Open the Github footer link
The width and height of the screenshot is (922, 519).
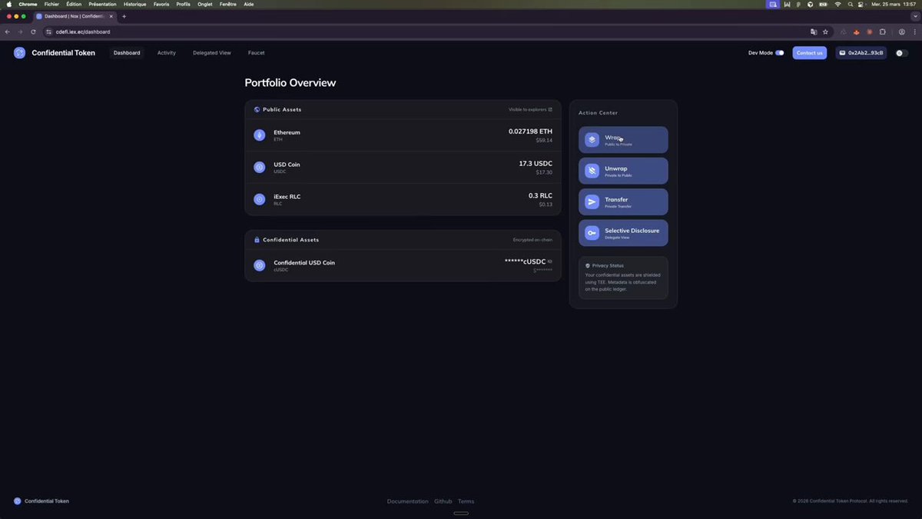point(443,501)
